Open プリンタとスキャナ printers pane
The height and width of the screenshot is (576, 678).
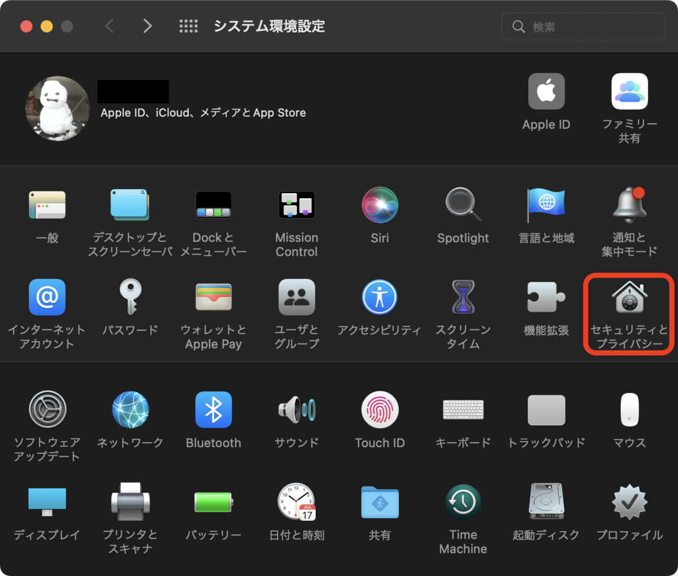pos(130,501)
